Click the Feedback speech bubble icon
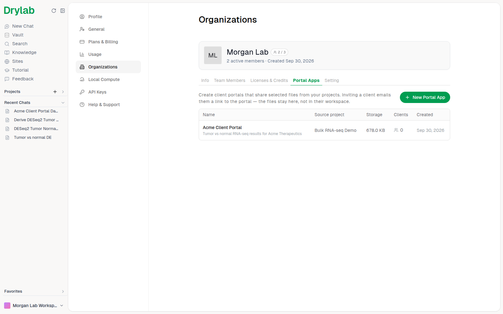Viewport: 503px width, 314px height. [7, 79]
